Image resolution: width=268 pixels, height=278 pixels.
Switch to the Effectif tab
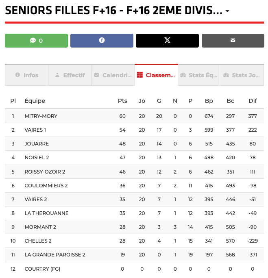pos(70,75)
